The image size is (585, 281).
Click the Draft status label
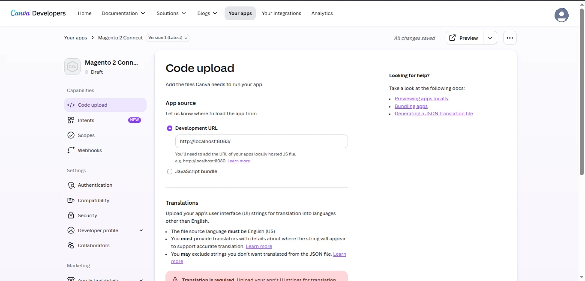(x=97, y=72)
